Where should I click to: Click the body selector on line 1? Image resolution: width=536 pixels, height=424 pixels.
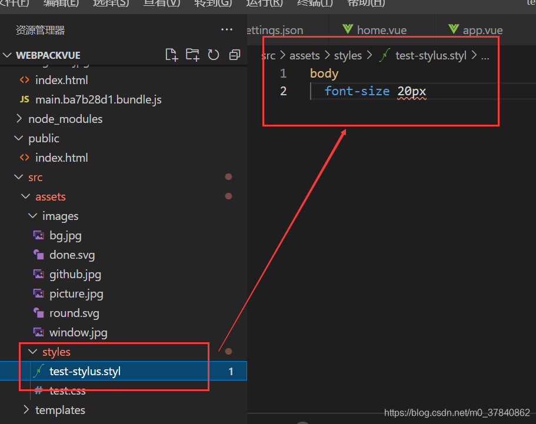tap(324, 73)
